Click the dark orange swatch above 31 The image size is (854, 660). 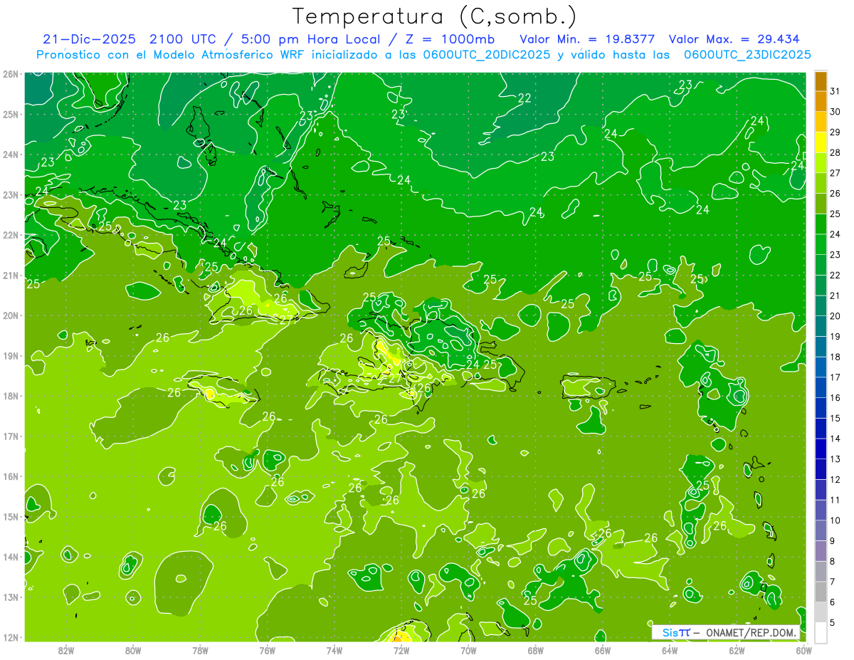coord(821,80)
